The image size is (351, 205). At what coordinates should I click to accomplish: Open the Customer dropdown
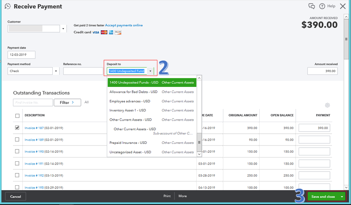click(63, 28)
